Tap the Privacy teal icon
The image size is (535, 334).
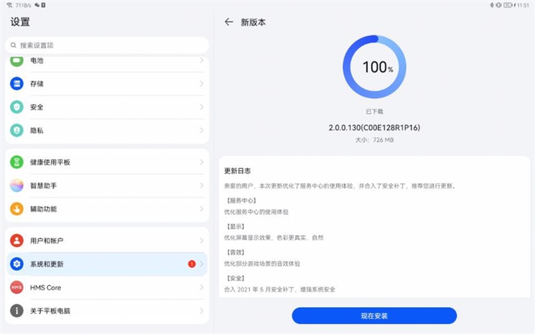tap(16, 130)
